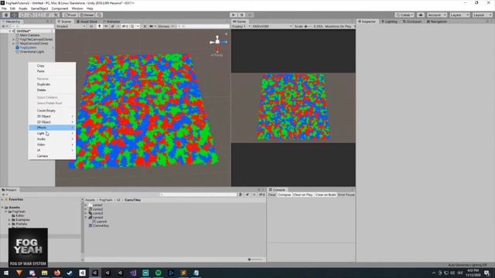Open the cloud services icon
The width and height of the screenshot is (495, 278).
pos(421,15)
